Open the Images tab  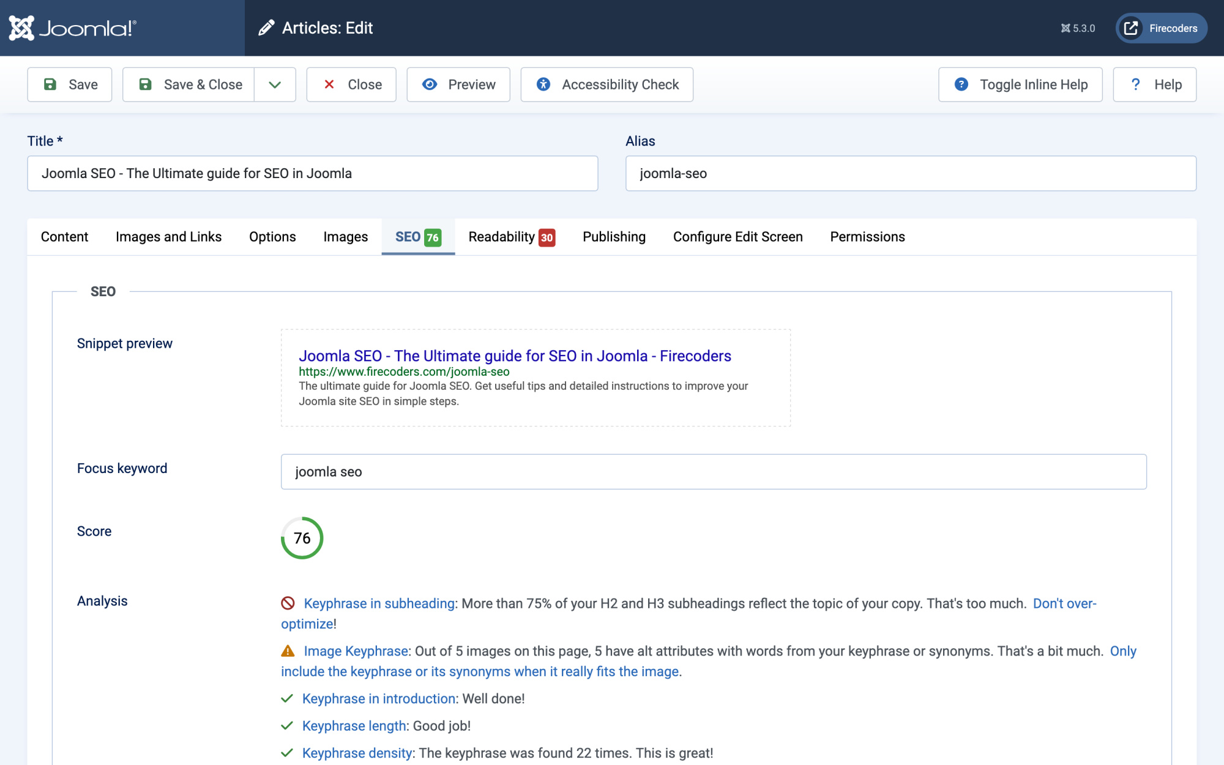coord(345,237)
